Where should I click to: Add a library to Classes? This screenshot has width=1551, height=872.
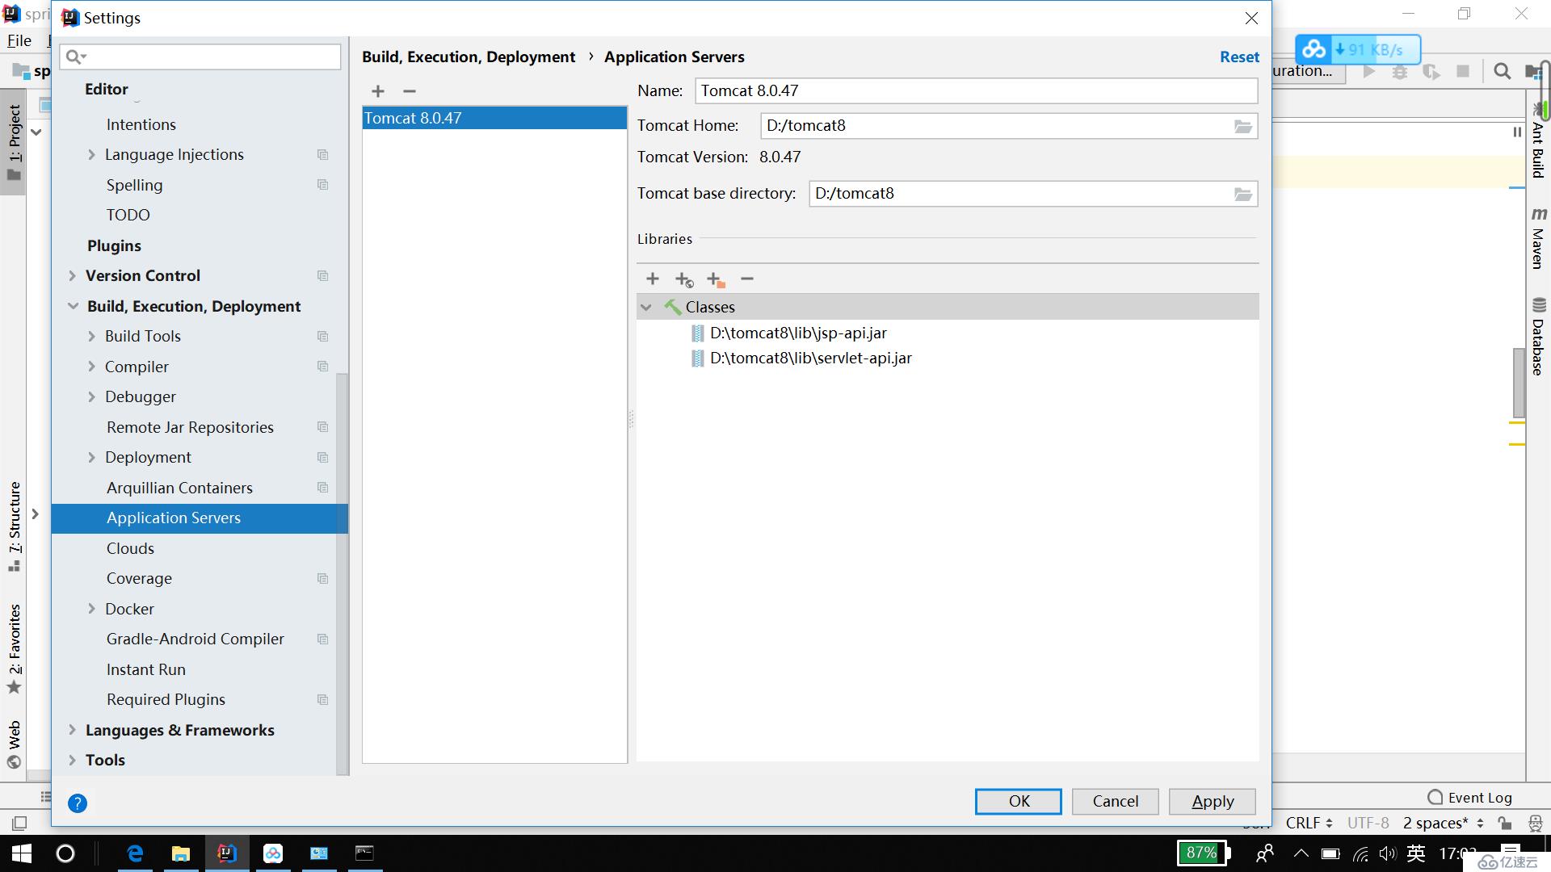[x=653, y=279]
